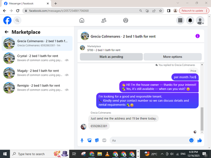Screen dimensions: 211x158
Task: Click the replied-to 'Price' quote bubble
Action: [193, 71]
